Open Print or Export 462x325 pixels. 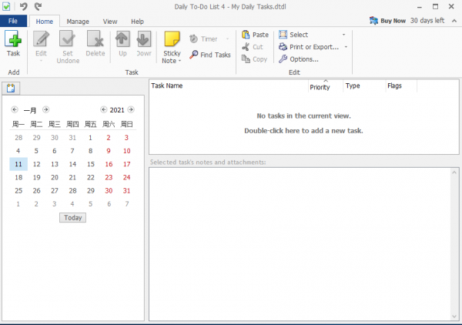coord(309,47)
